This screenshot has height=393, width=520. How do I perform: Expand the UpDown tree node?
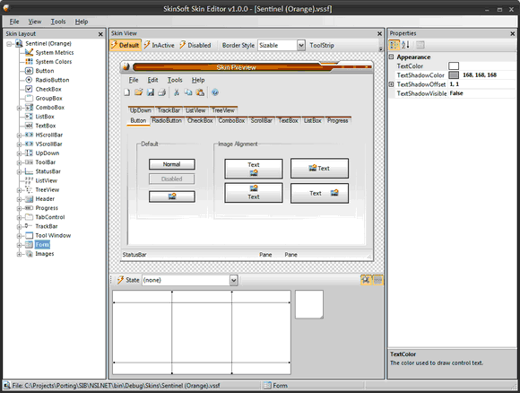coord(19,153)
